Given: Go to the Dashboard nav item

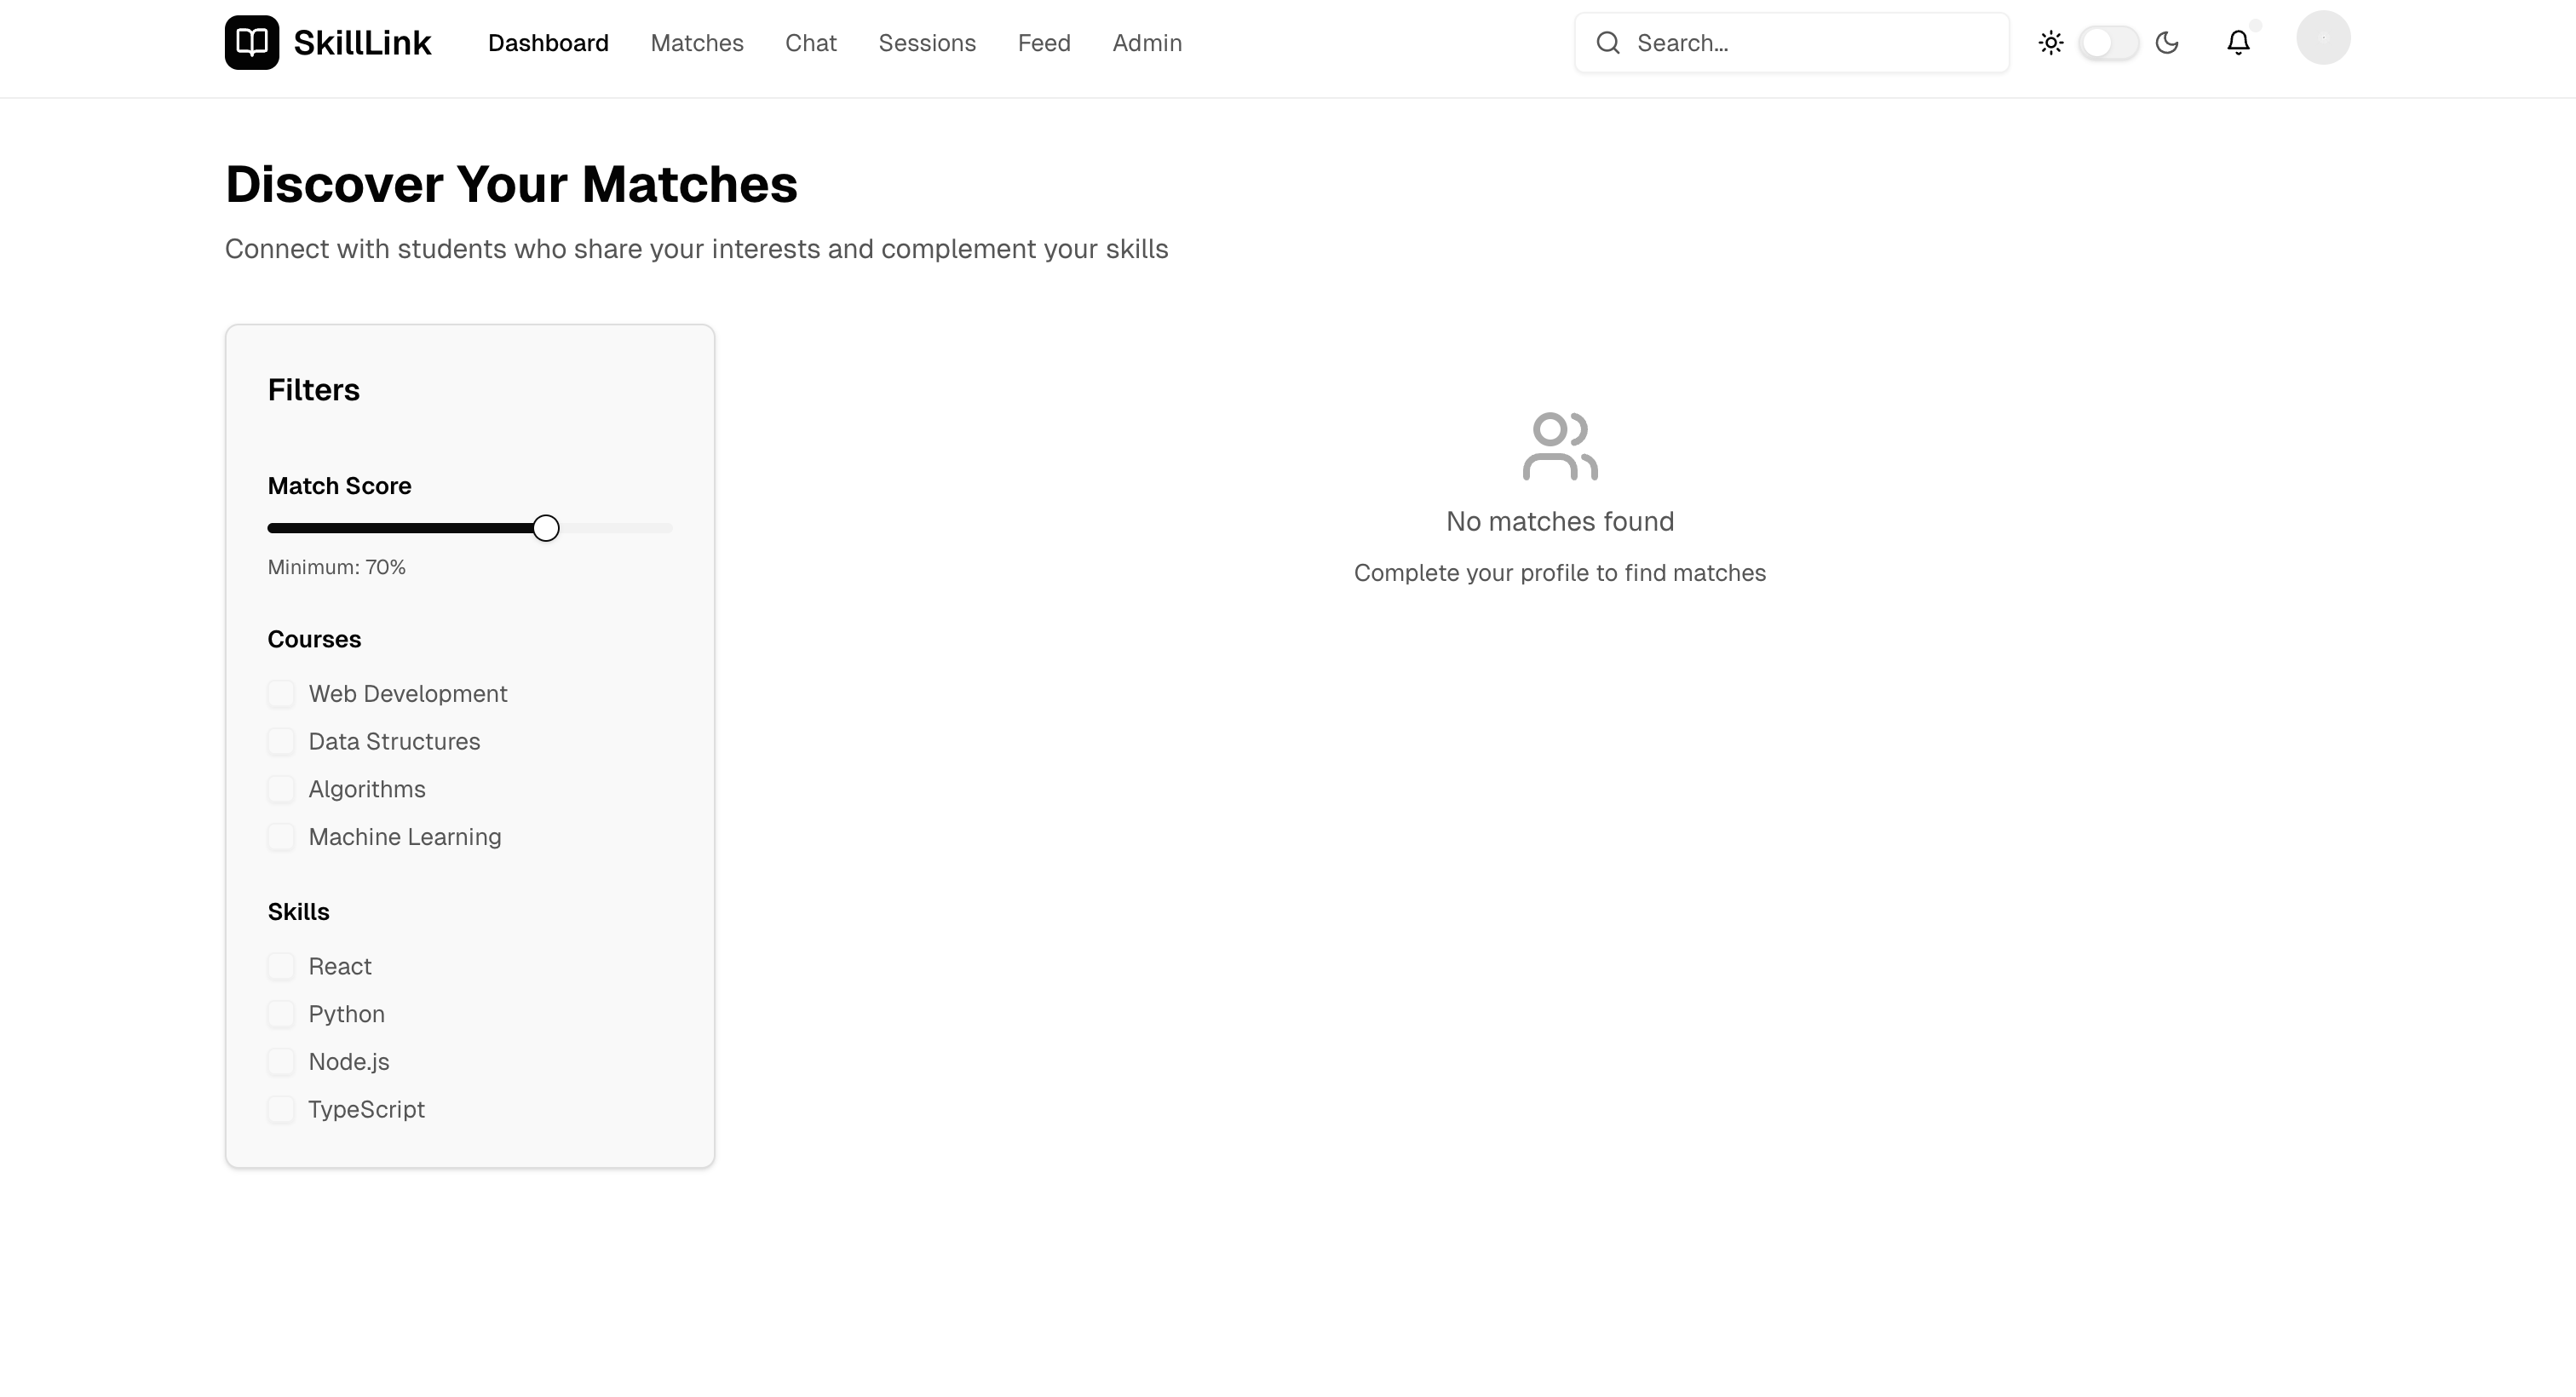Looking at the screenshot, I should pyautogui.click(x=548, y=43).
